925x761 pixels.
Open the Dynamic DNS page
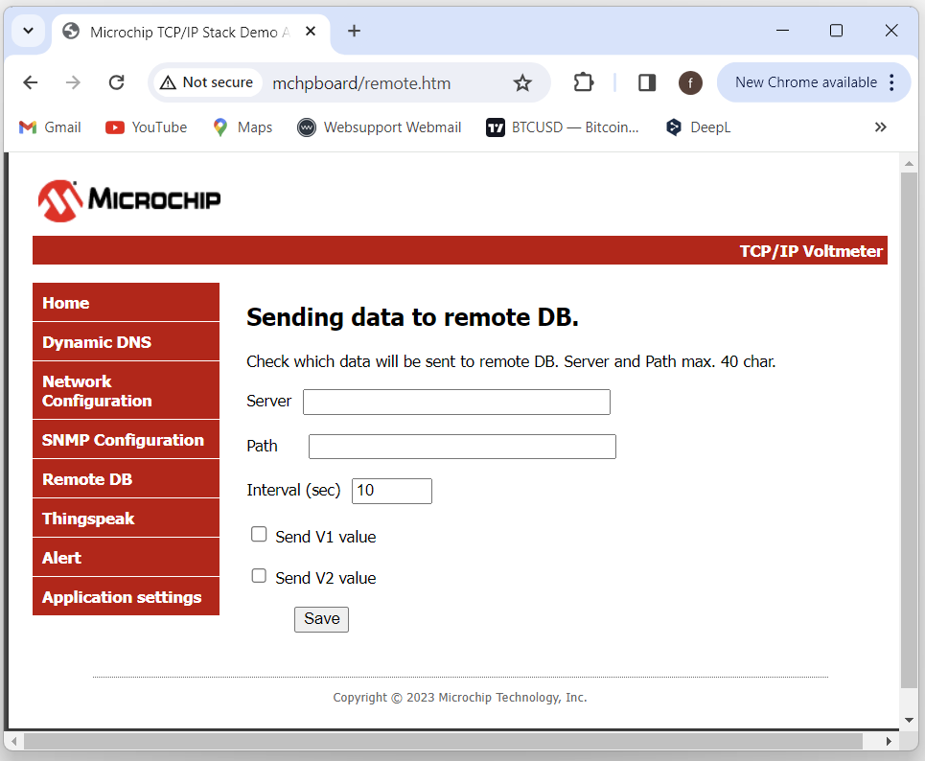[x=126, y=342]
